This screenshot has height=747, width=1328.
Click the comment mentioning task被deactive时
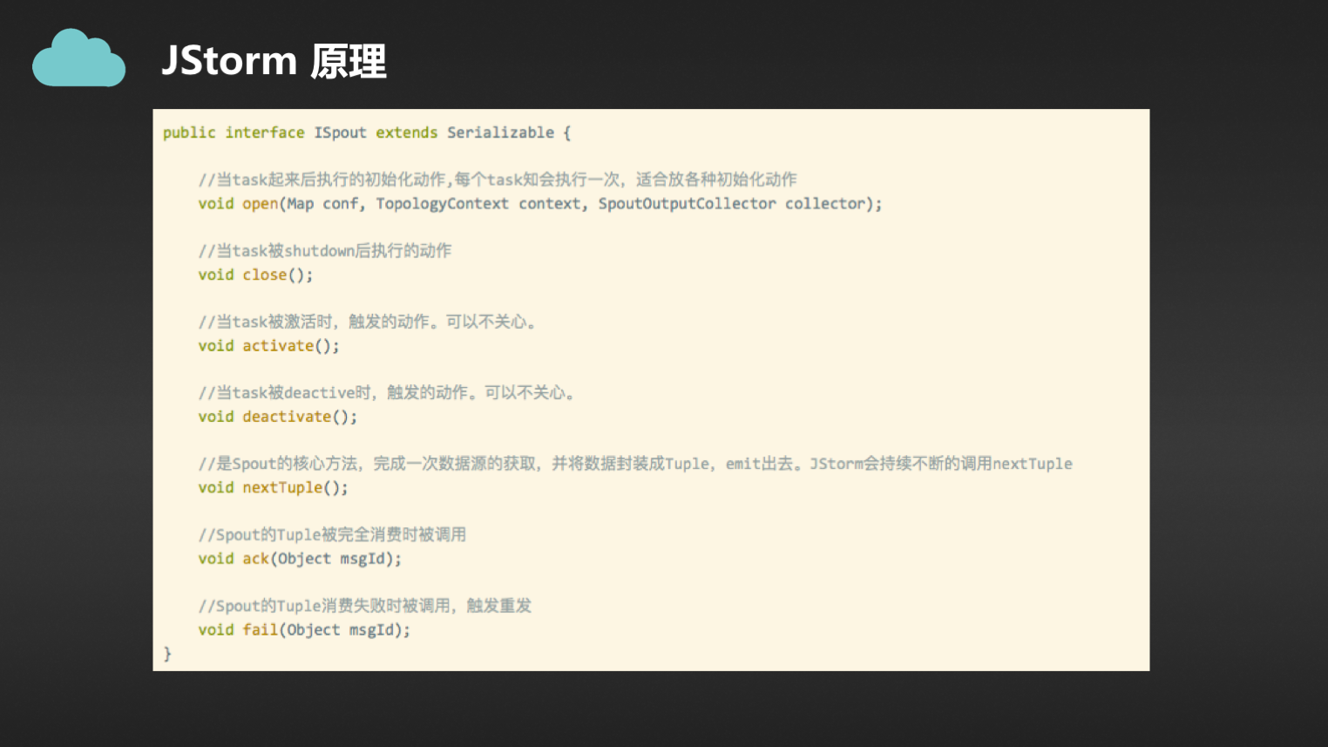(386, 393)
